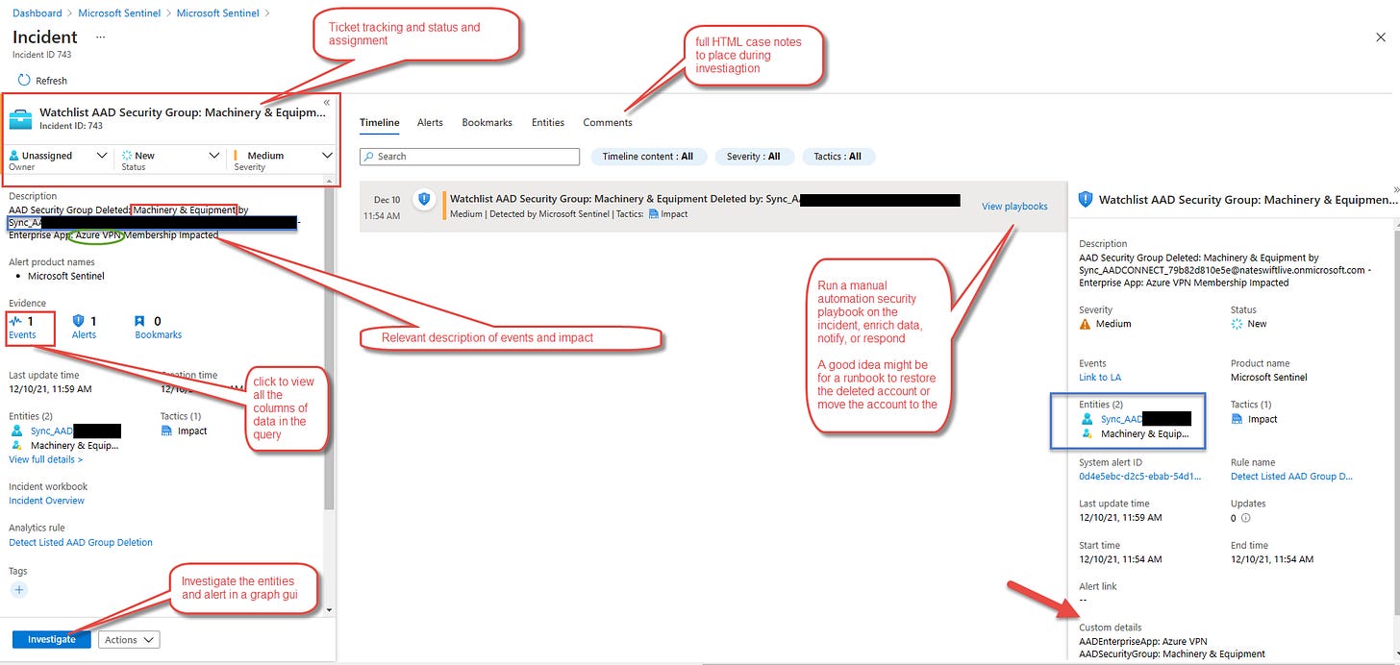Image resolution: width=1400 pixels, height=665 pixels.
Task: Click the briefcase incident icon
Action: (x=21, y=118)
